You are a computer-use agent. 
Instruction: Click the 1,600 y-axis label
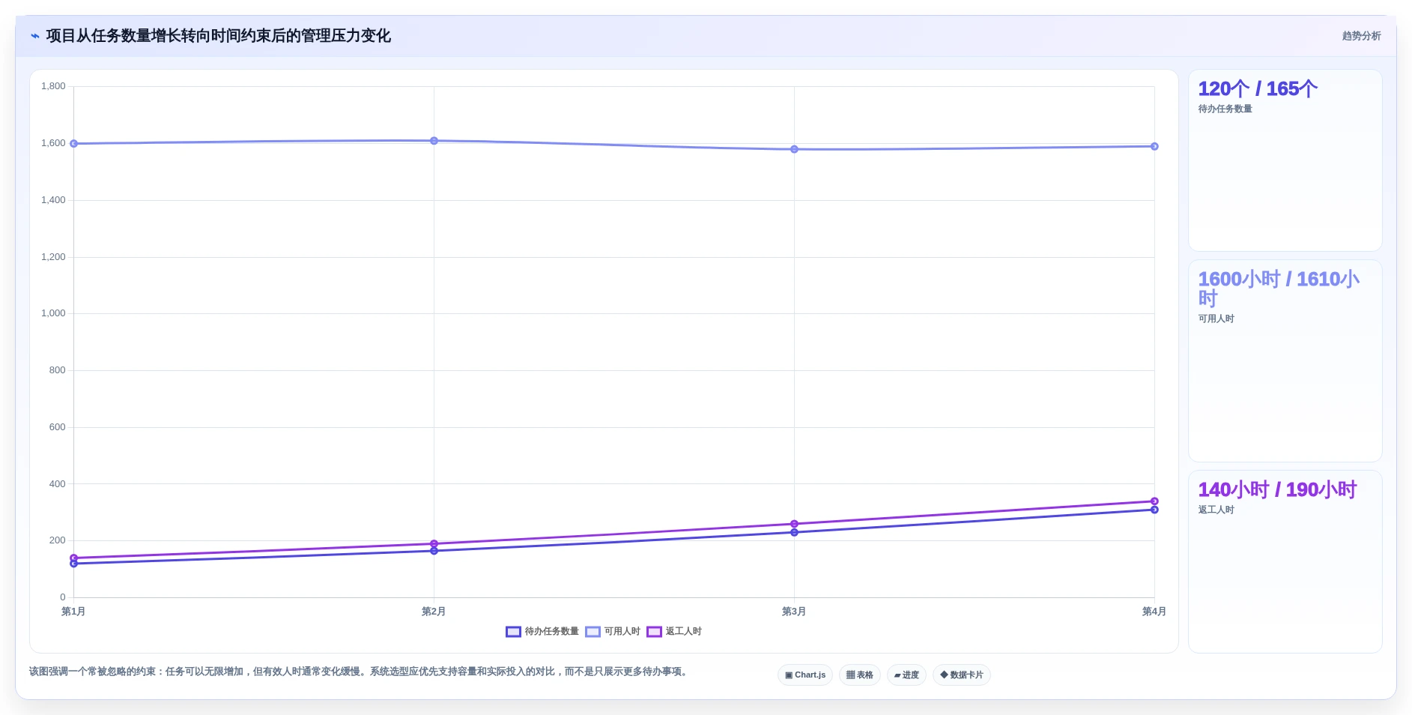[53, 143]
